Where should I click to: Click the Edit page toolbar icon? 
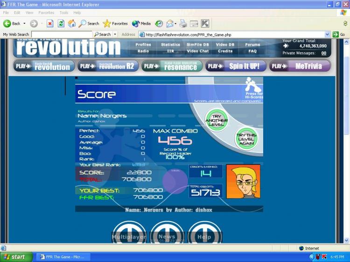tap(194, 24)
